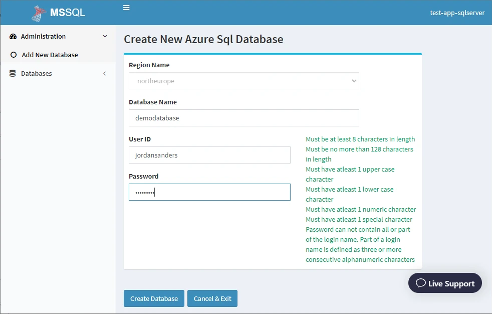Focus the Database Name field
This screenshot has width=492, height=314.
(244, 118)
